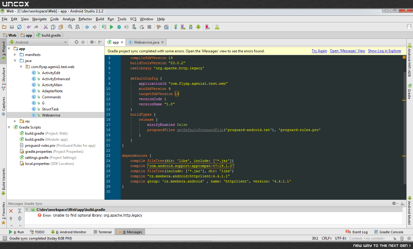
Task: Collapse the Gradle Scripts node
Action: coord(9,127)
